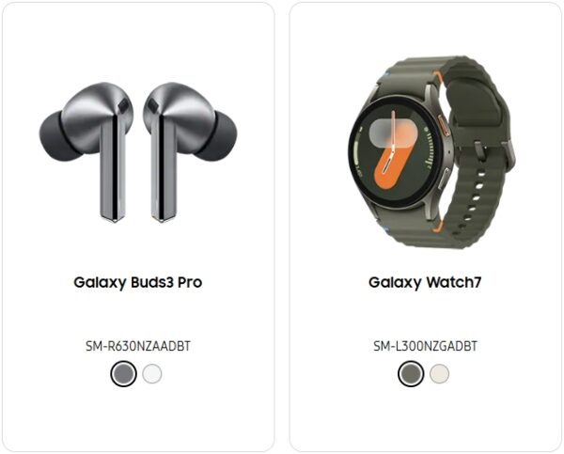Click the adjustment holes on the watch band
The image size is (564, 454).
tap(474, 196)
